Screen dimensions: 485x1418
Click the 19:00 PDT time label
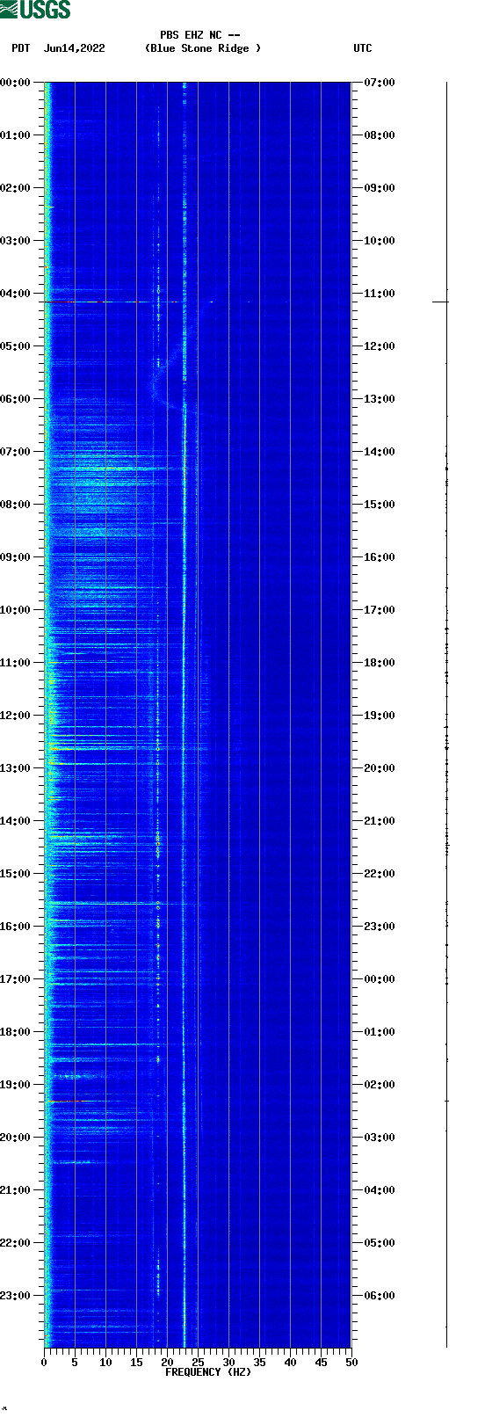pos(16,1085)
